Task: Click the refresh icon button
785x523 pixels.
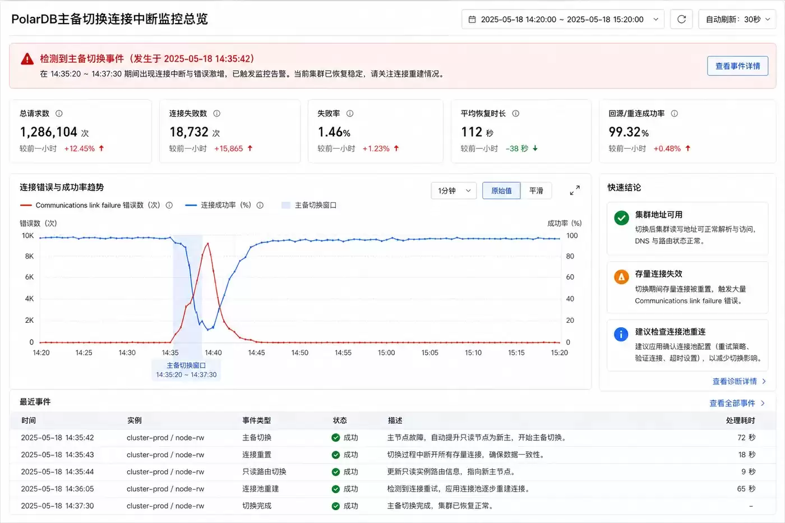Action: tap(681, 19)
